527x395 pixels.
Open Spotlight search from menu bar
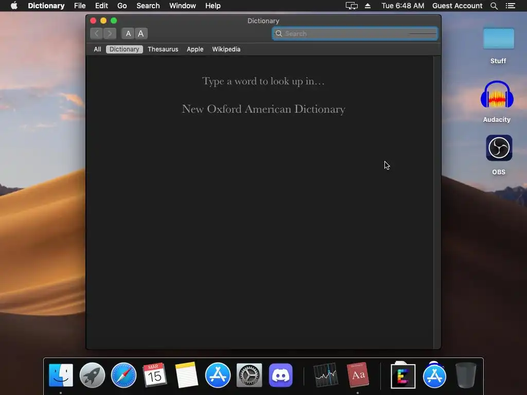[x=494, y=6]
